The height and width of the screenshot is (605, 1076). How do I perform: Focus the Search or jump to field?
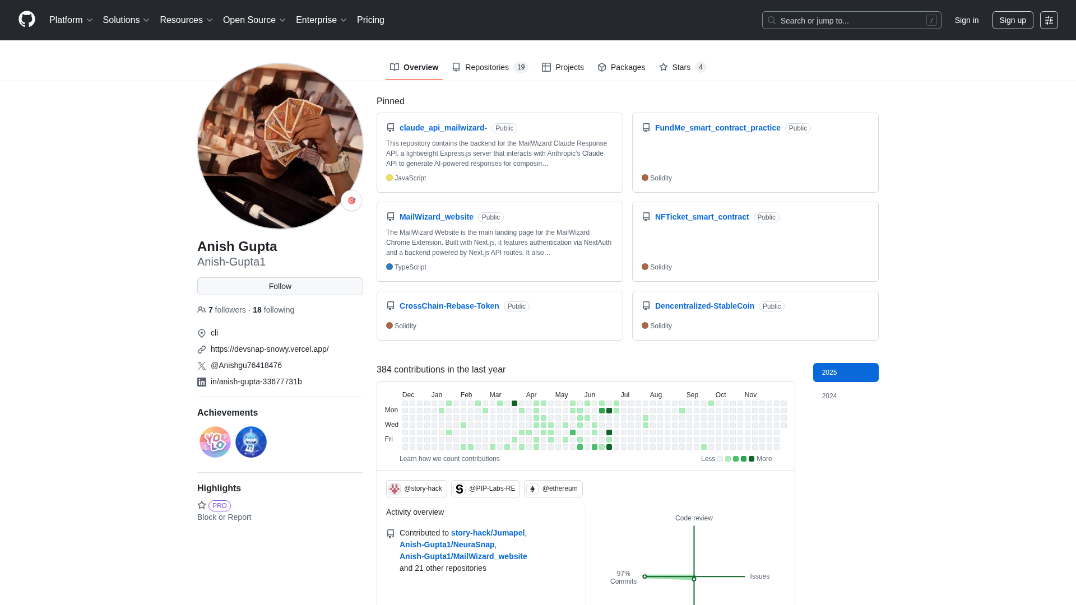click(x=851, y=20)
